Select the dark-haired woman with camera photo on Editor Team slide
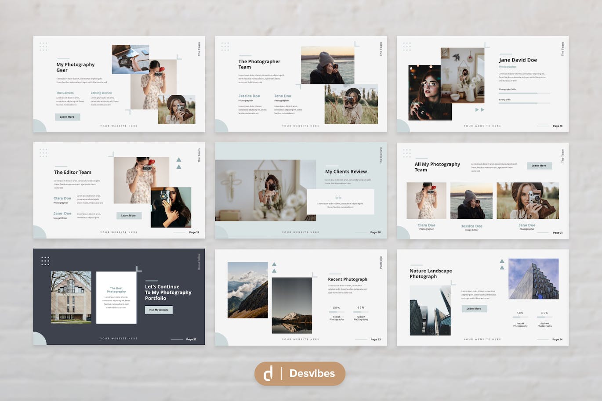 pyautogui.click(x=171, y=207)
